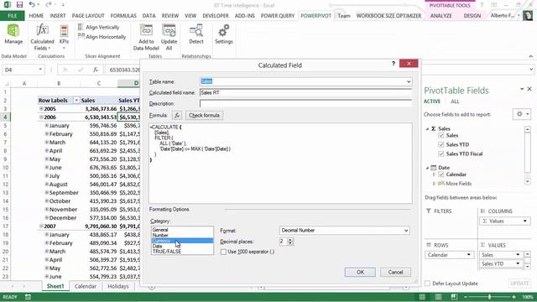Insert function with the fx button in dialog
The image size is (537, 302).
point(177,116)
